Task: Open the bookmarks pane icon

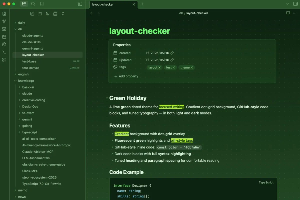Action: [x=42, y=4]
